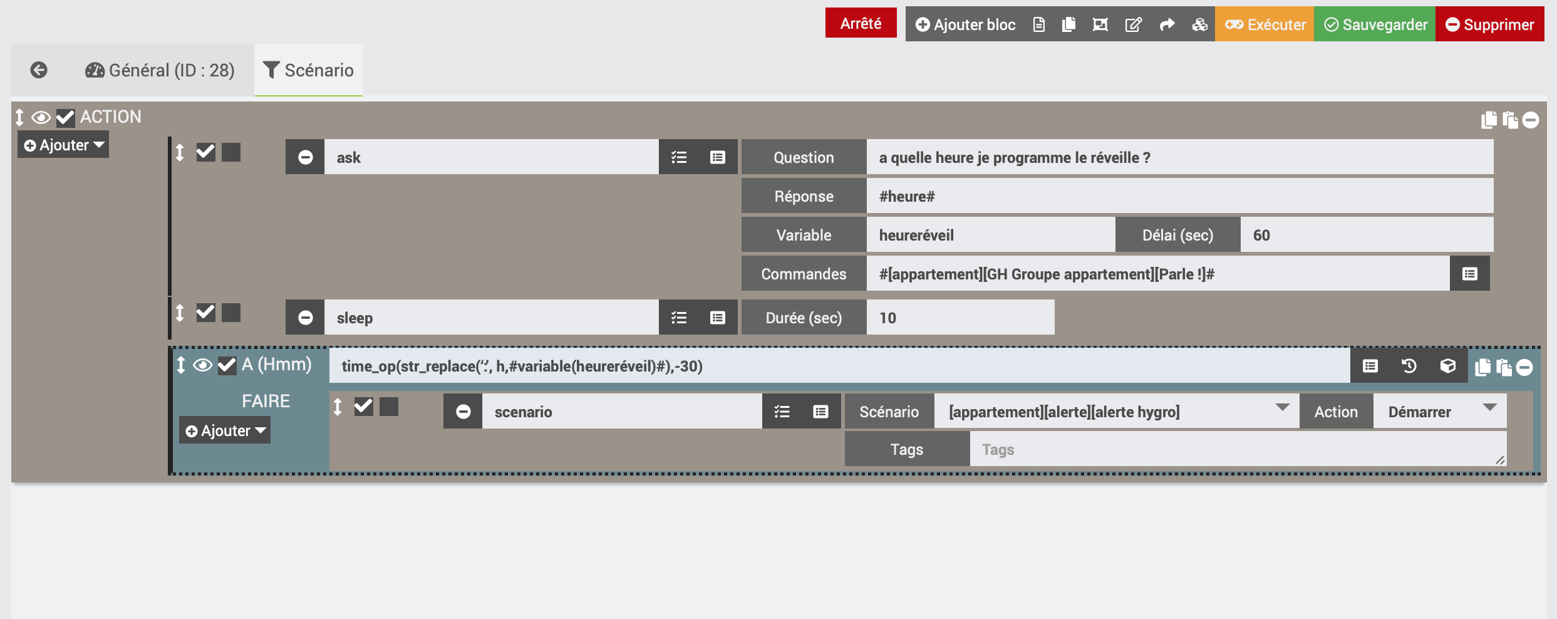Switch to the Général (ID : 28) tab
Screen dimensions: 1557x619
(160, 70)
